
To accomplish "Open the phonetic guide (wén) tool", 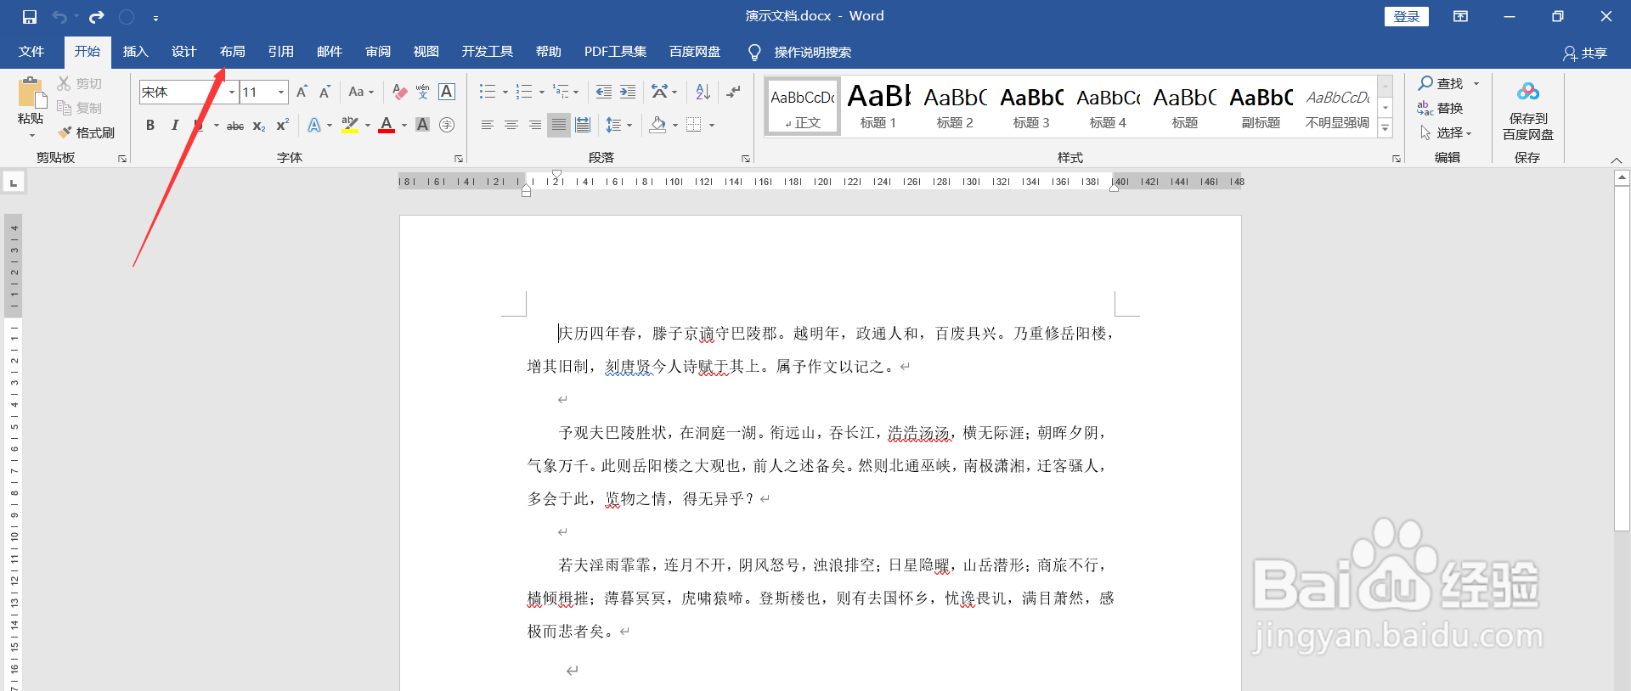I will coord(422,92).
